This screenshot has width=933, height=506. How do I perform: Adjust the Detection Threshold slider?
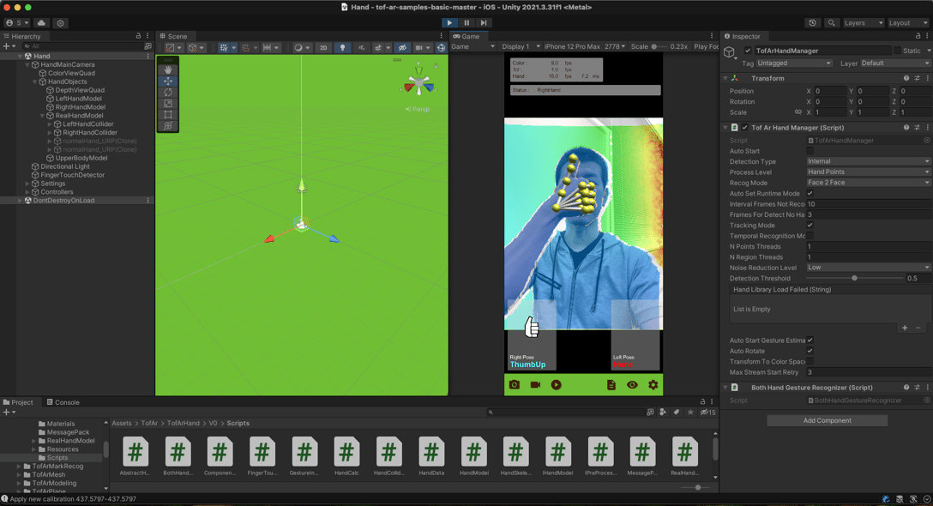[854, 278]
